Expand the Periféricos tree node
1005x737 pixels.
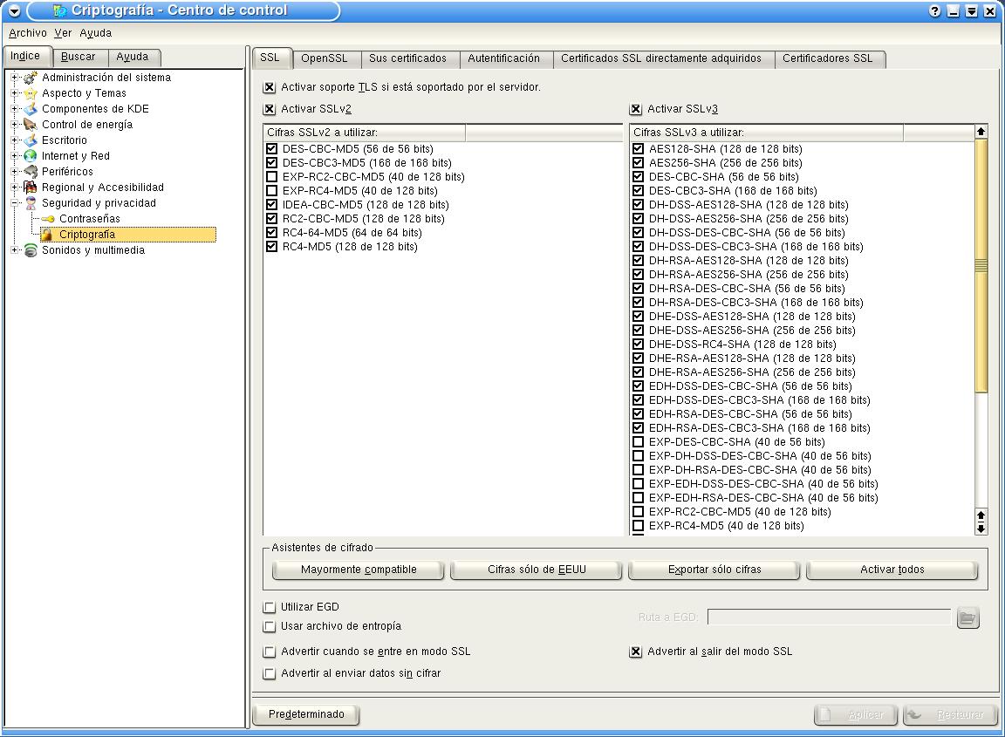(15, 172)
